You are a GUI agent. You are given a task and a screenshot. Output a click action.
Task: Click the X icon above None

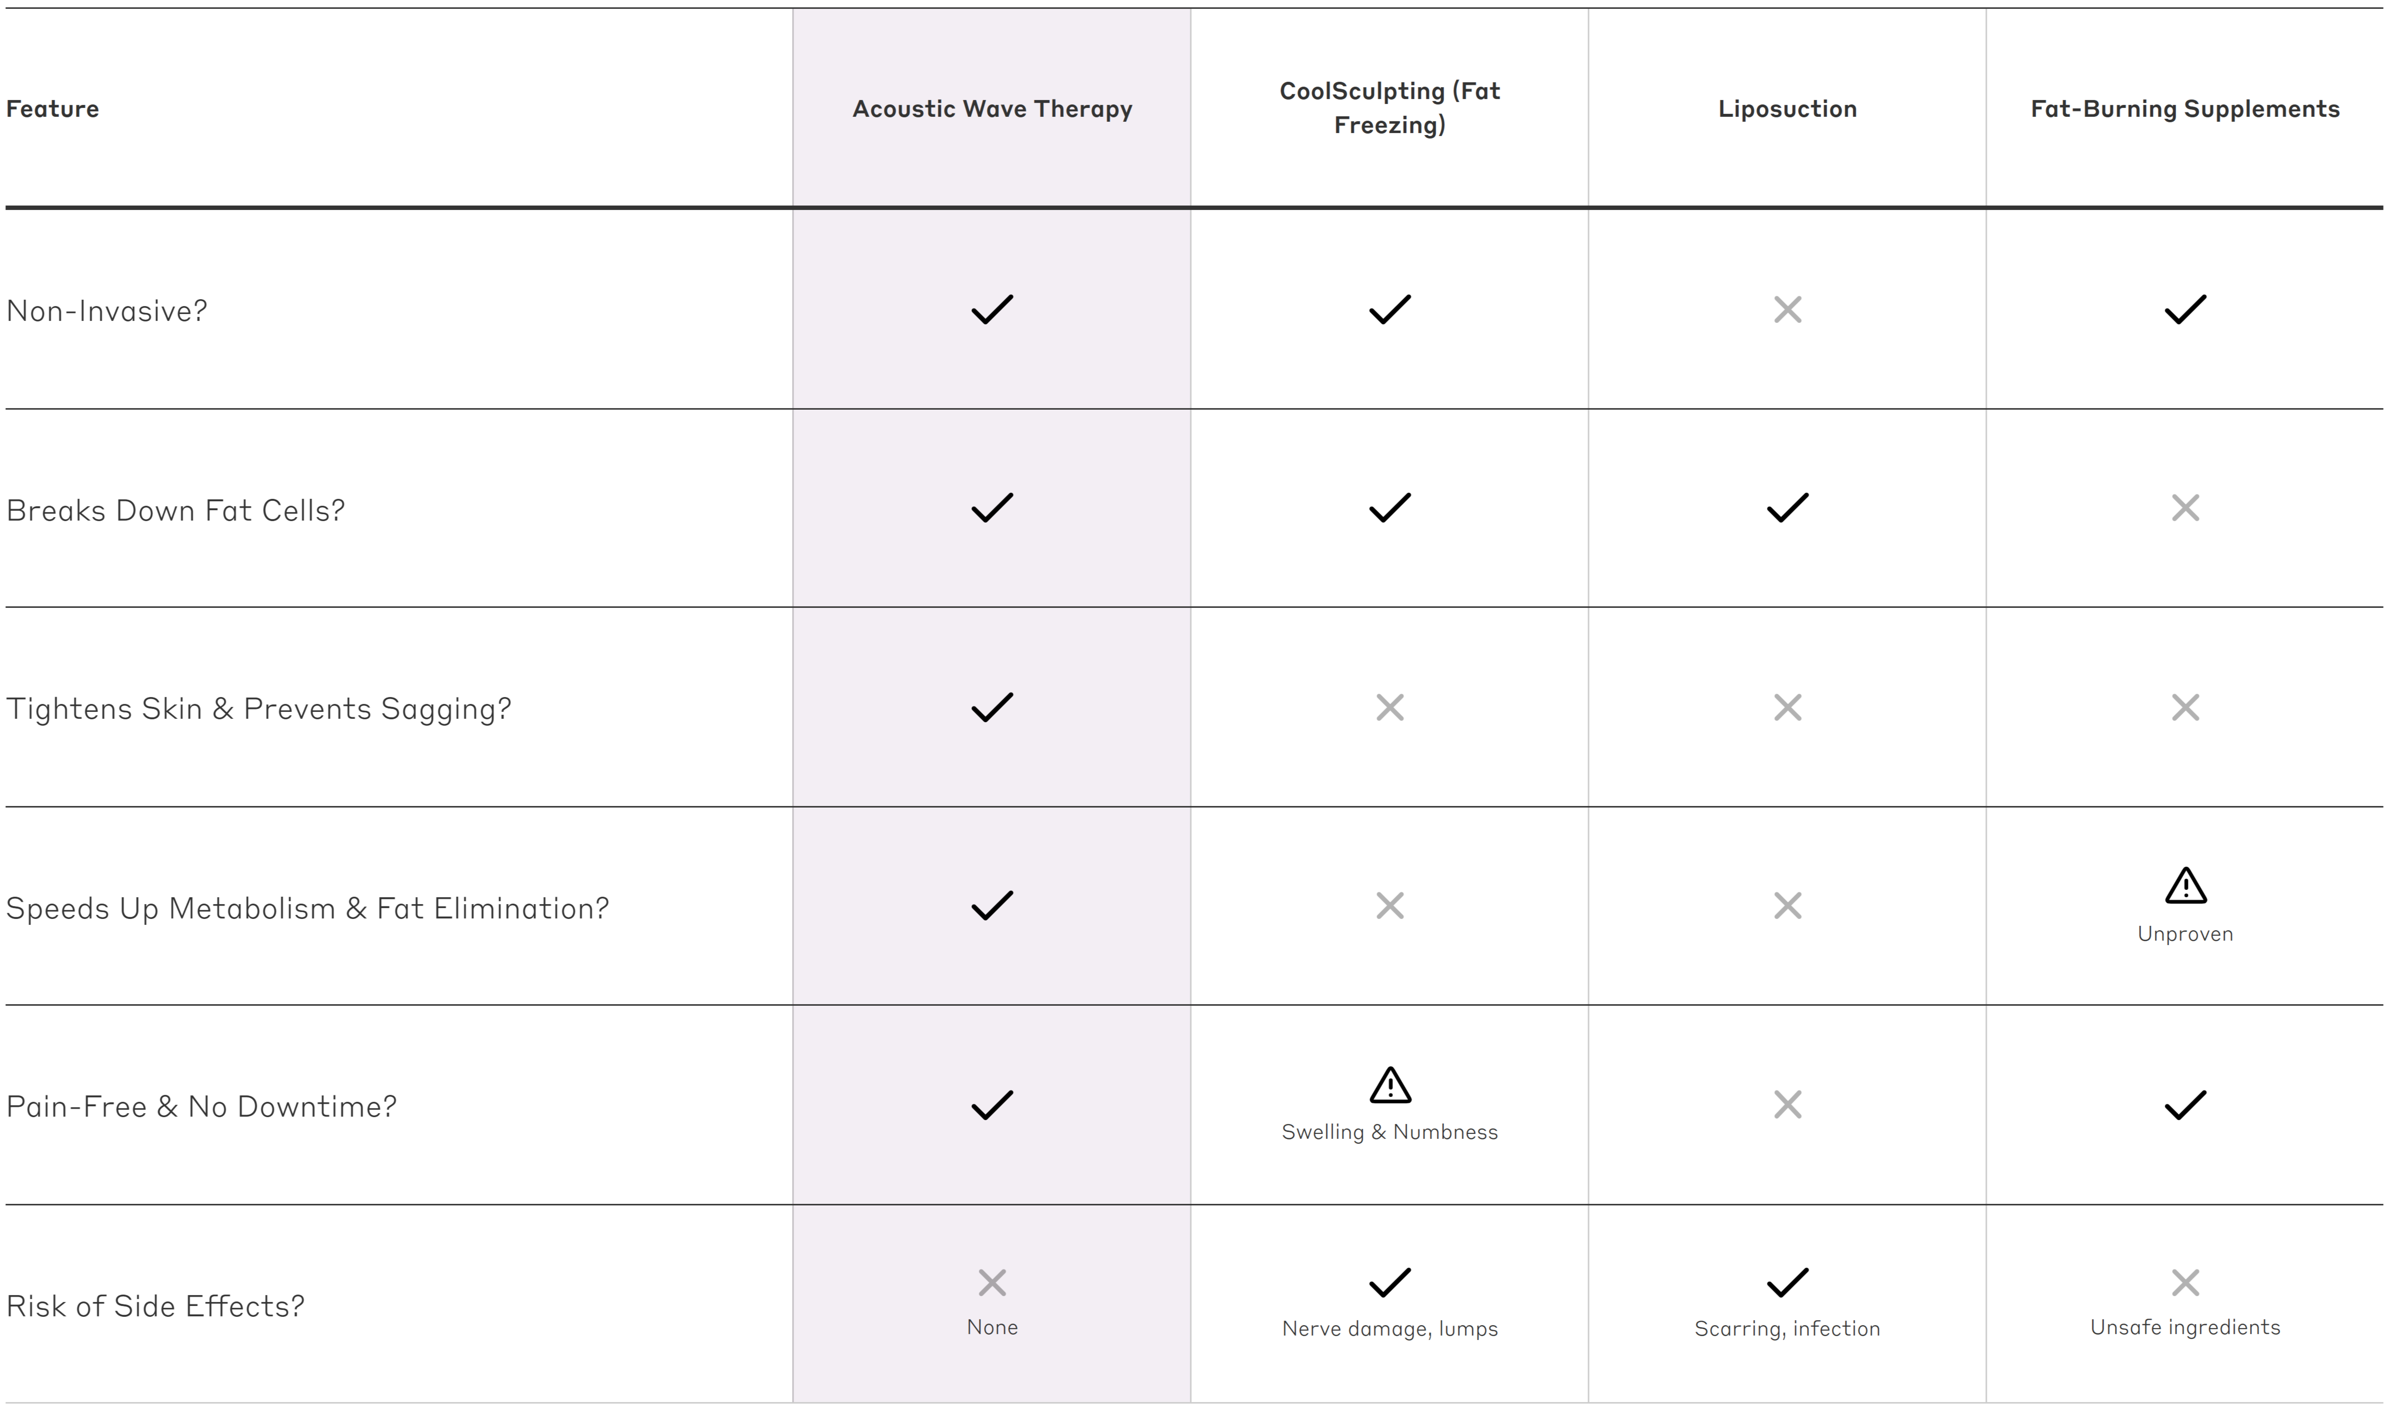[992, 1282]
